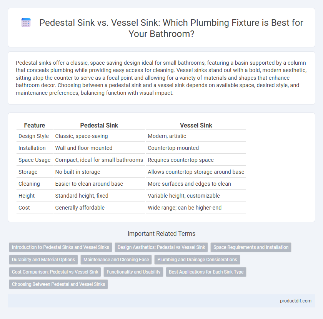This screenshot has width=323, height=319.
Task: Select the Design Style table row
Action: click(131, 136)
